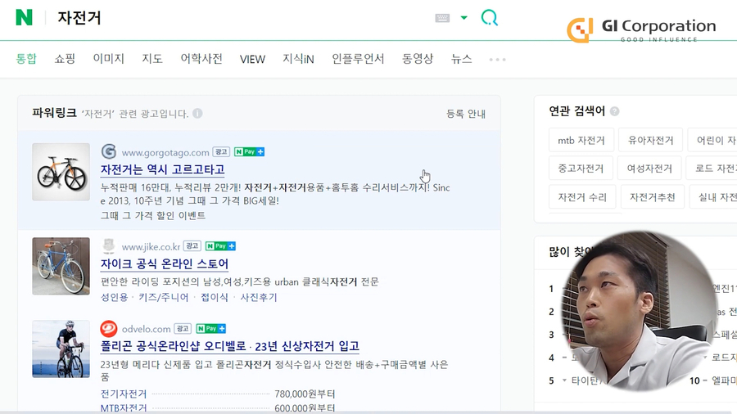This screenshot has height=414, width=737.
Task: Click the search field containing 자전거
Action: pos(235,18)
